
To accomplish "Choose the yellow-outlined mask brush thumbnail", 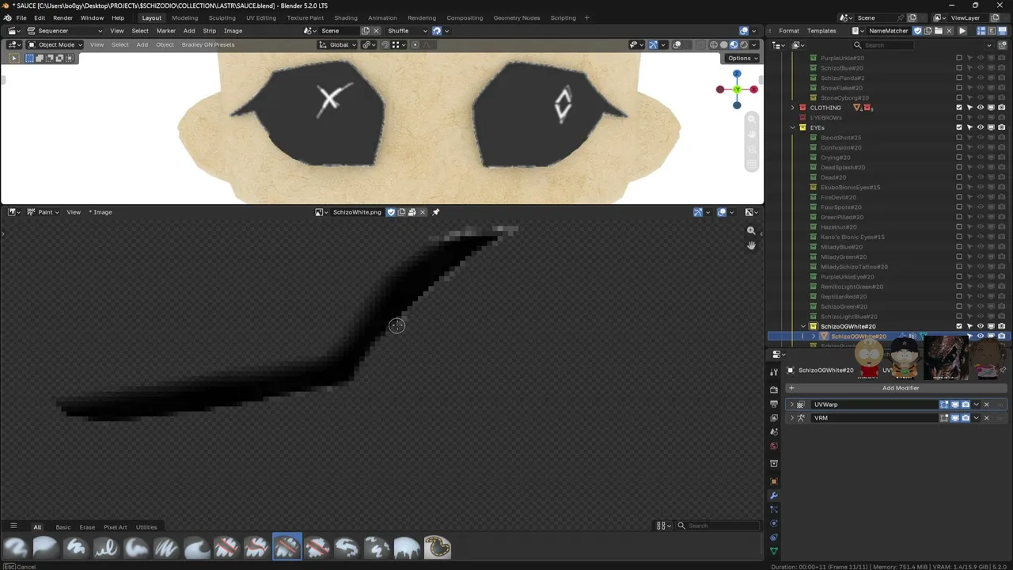I will [x=437, y=547].
